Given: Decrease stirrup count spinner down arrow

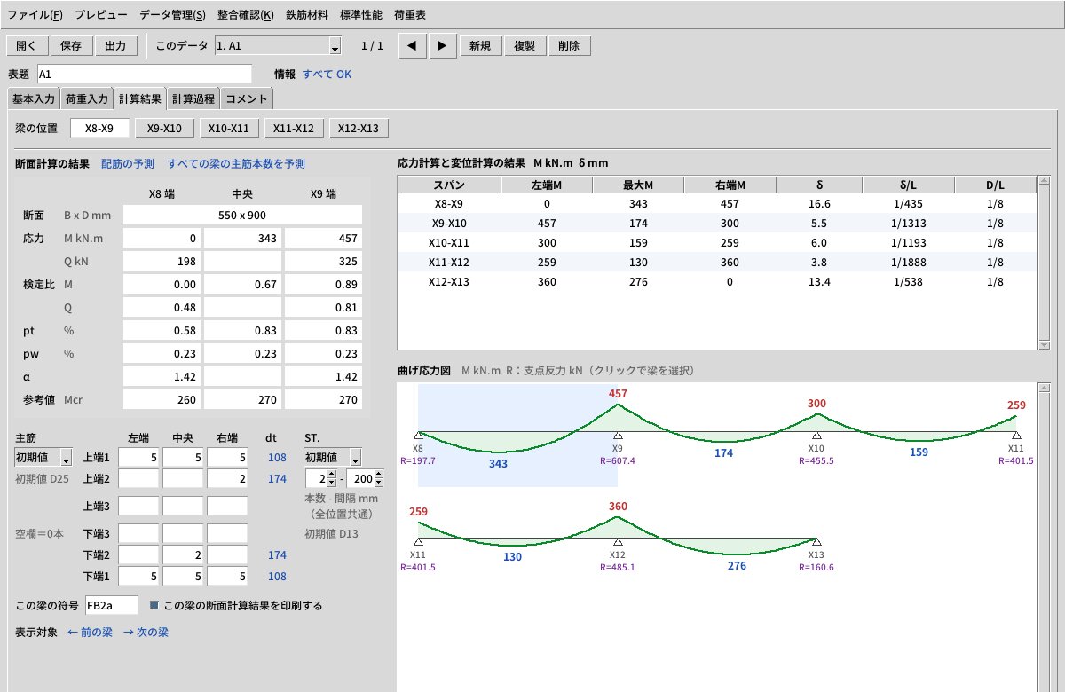Looking at the screenshot, I should tap(332, 484).
